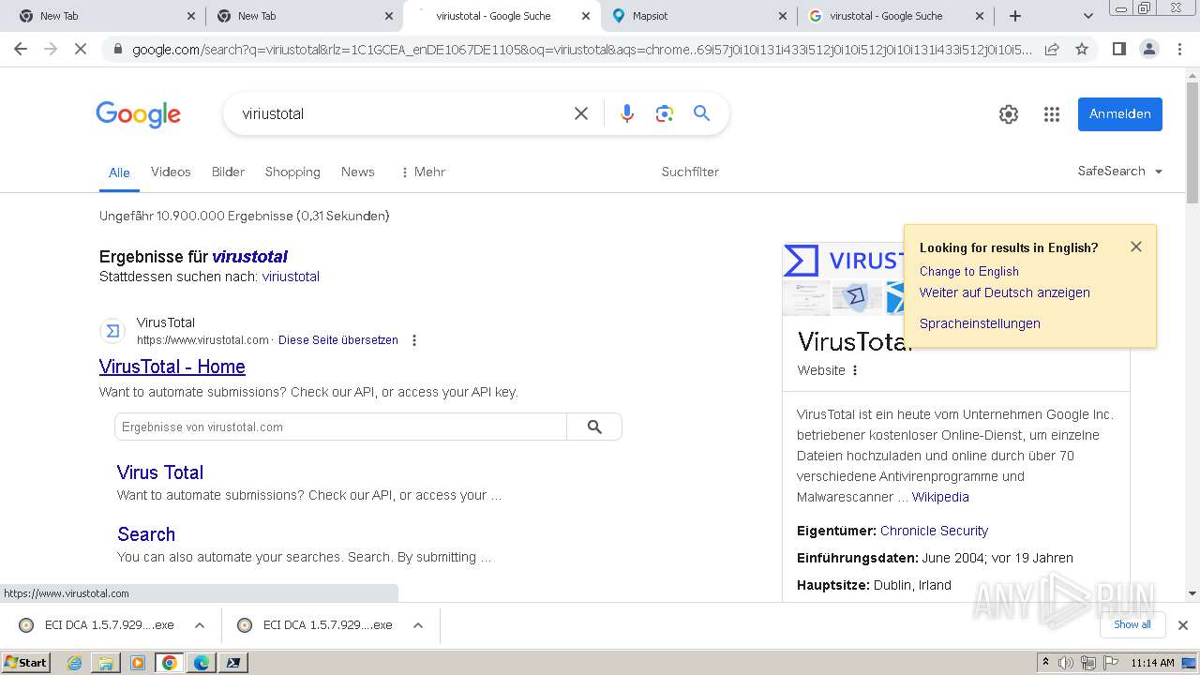Go back with the browser back arrow
This screenshot has width=1200, height=675.
[21, 49]
